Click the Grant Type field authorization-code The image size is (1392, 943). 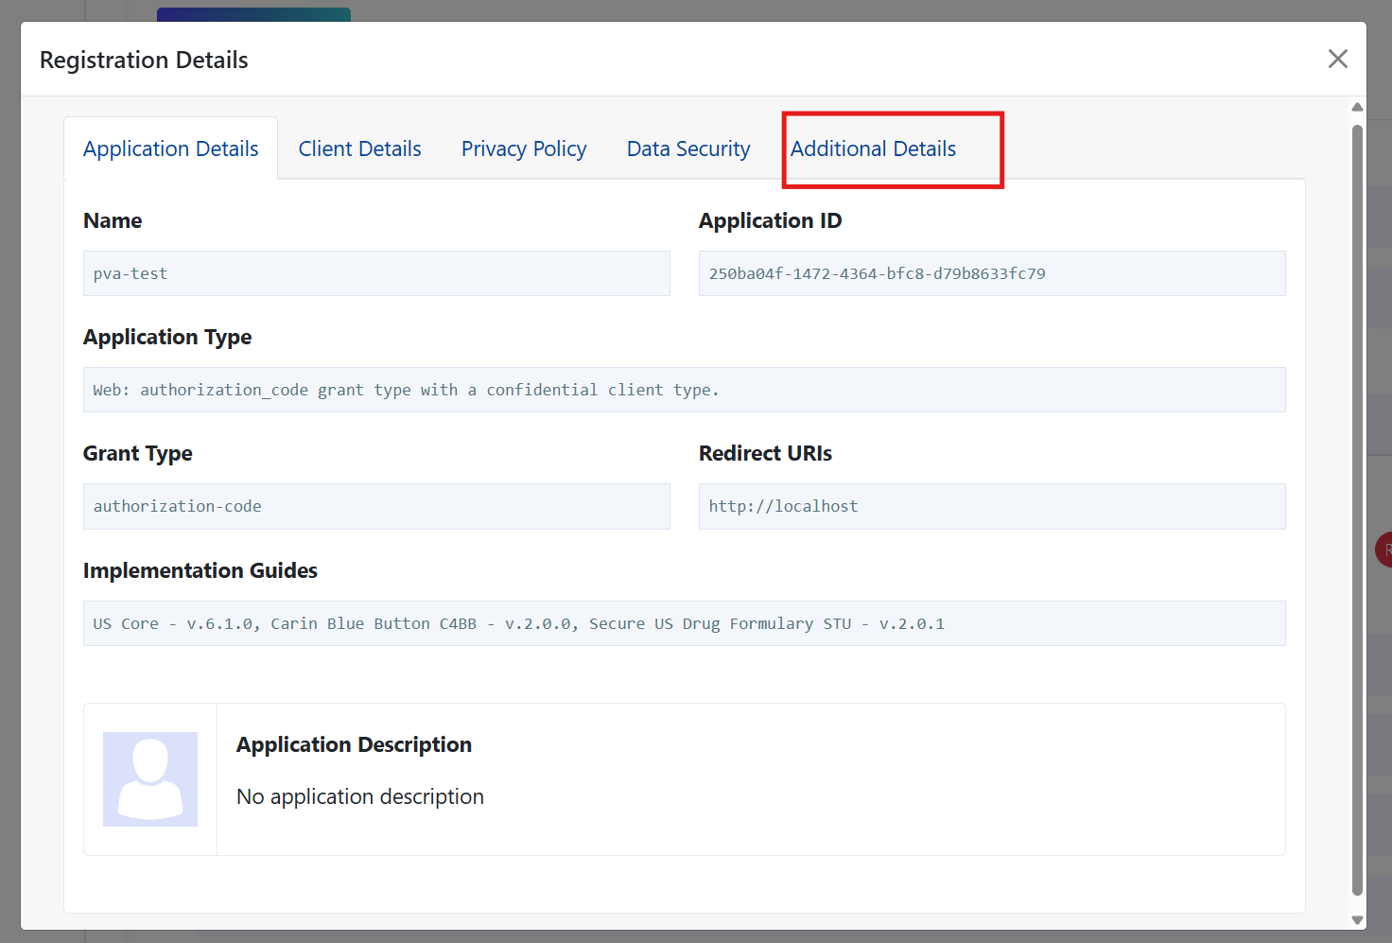(x=376, y=506)
